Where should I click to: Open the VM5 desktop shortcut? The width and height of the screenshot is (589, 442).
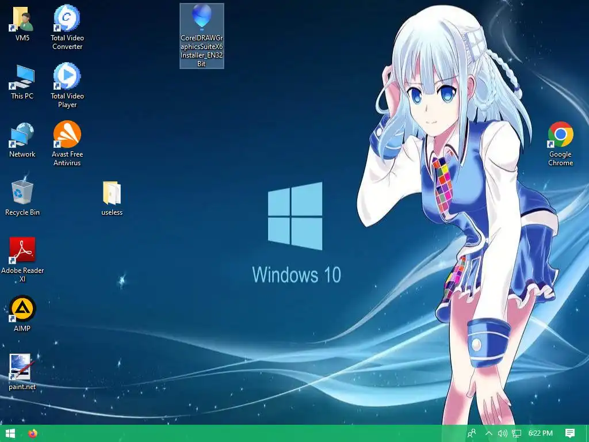(x=22, y=24)
